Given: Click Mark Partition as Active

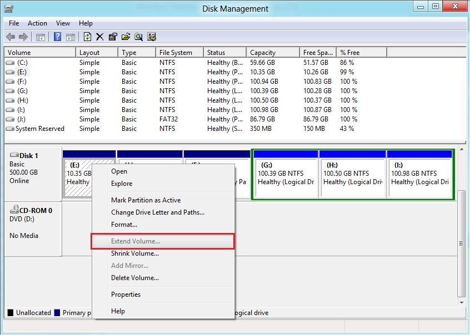Looking at the screenshot, I should [146, 200].
